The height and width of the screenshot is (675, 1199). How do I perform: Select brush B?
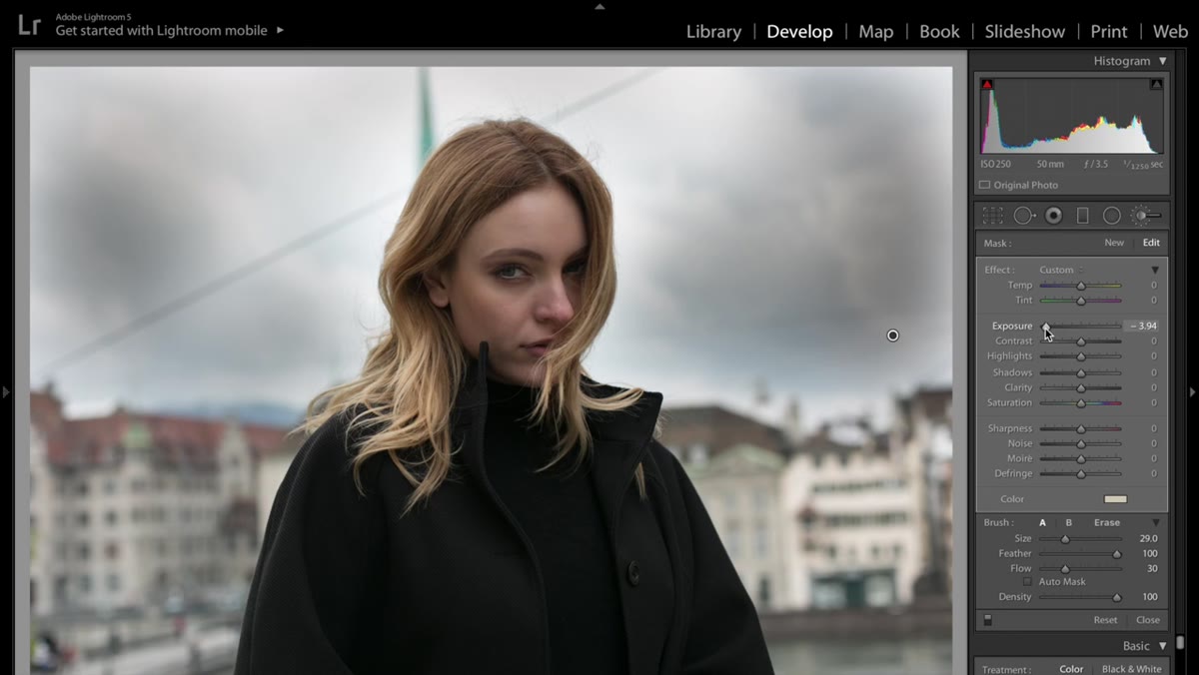(x=1068, y=522)
